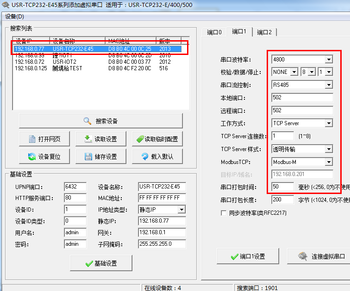
Task: Enable 同步波特率 (类RFC2217) checkbox
Action: [x=224, y=213]
